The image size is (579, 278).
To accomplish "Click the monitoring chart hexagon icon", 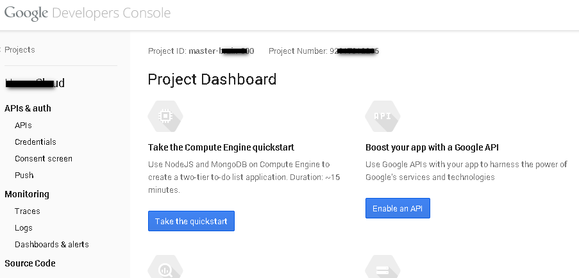I will 165,268.
